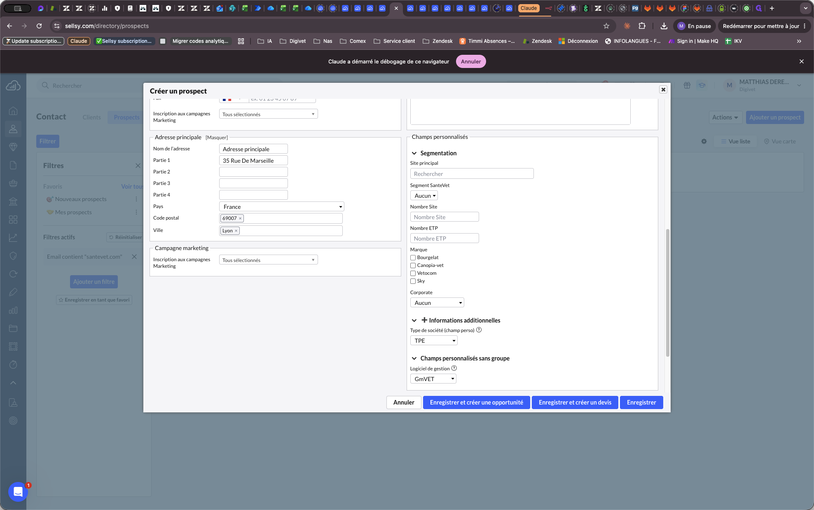Image resolution: width=814 pixels, height=510 pixels.
Task: Check the Vetocom brand box
Action: click(x=413, y=274)
